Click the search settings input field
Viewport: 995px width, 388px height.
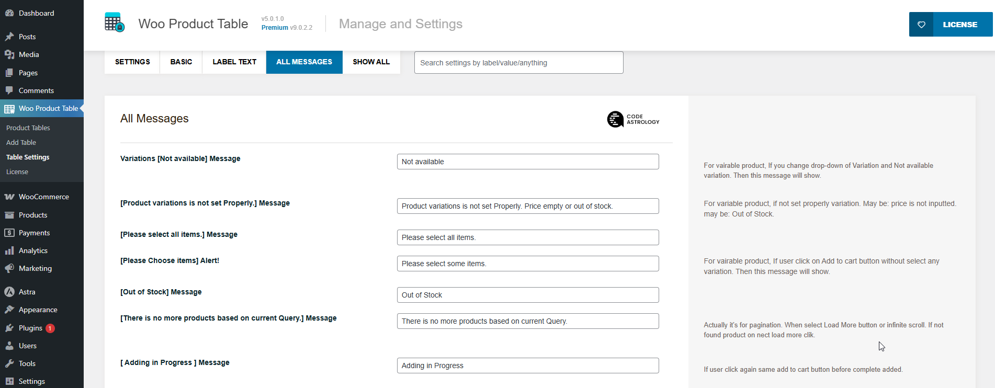tap(518, 63)
